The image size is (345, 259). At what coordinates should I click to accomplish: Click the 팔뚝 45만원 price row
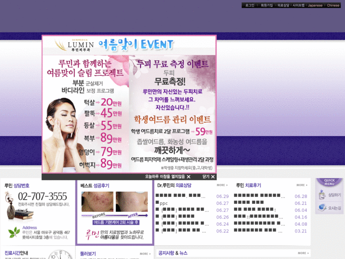[x=103, y=113]
